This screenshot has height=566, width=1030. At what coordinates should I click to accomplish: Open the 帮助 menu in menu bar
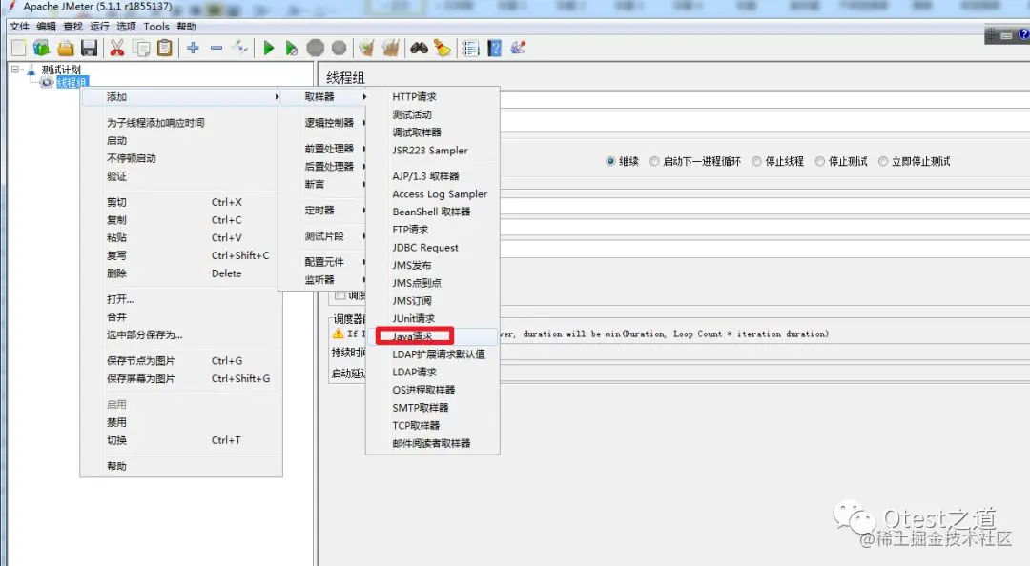187,27
